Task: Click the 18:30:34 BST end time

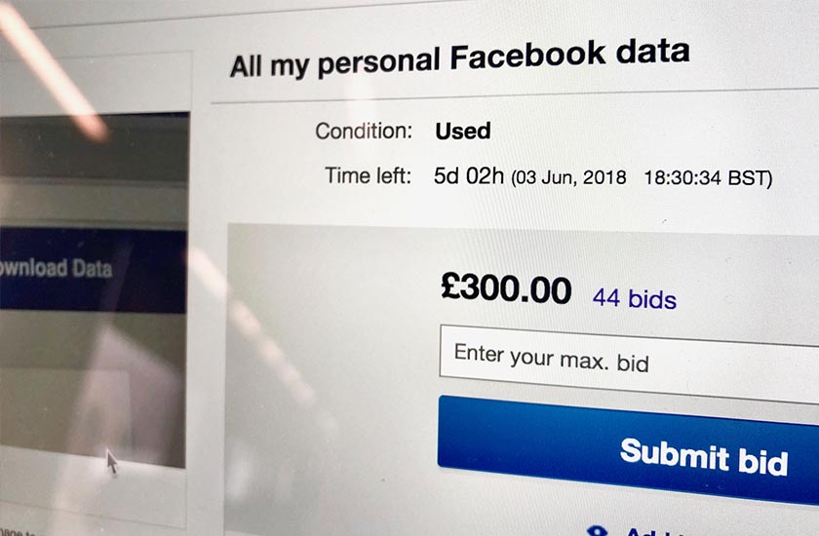Action: click(x=705, y=180)
